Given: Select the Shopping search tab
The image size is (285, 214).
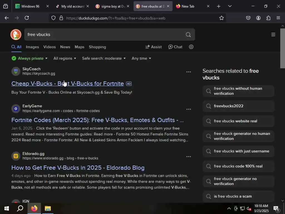Looking at the screenshot, I should [97, 47].
